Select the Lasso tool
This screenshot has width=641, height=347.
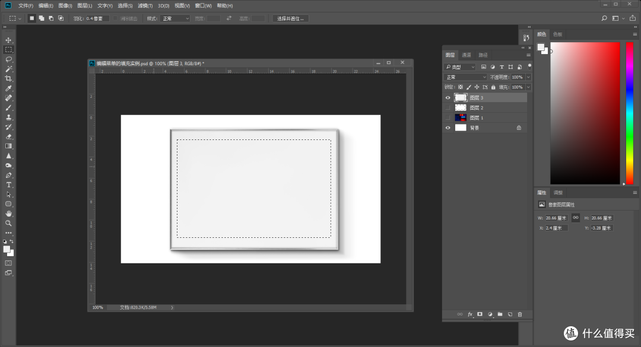pyautogui.click(x=8, y=59)
